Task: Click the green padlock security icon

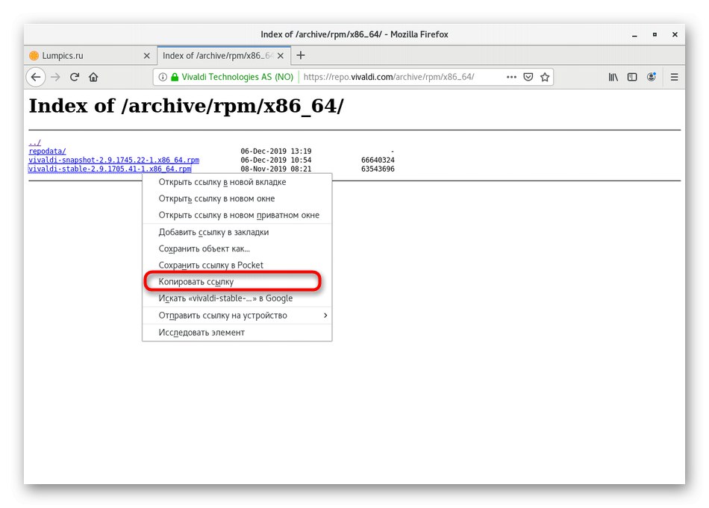Action: click(x=175, y=78)
